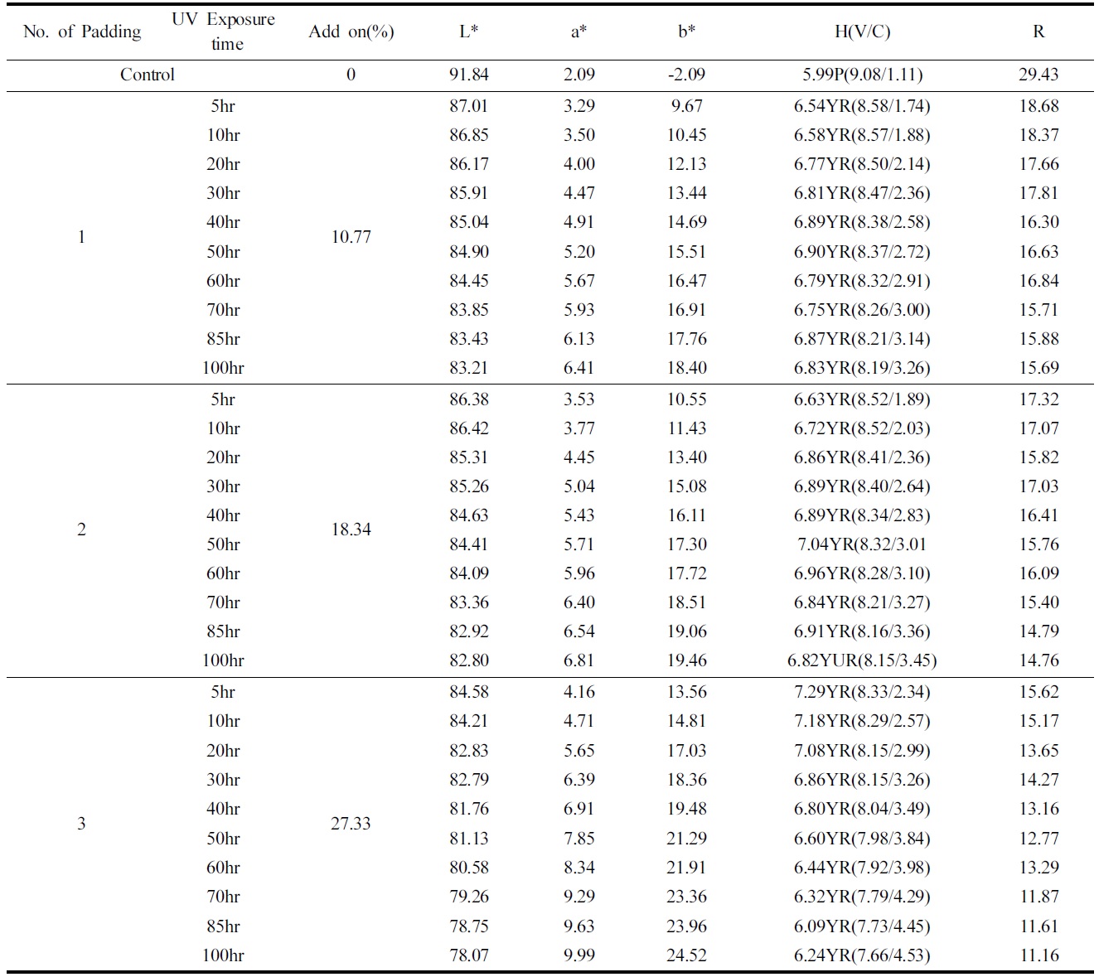
Task: Select the L* value 91.84
Action: 469,75
